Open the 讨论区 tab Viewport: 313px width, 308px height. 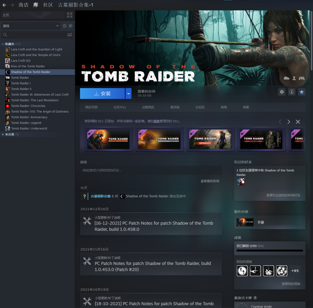click(200, 107)
